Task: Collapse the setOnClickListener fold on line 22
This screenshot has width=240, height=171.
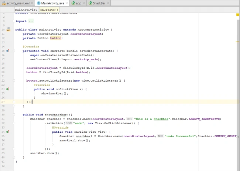Action: (x=14, y=81)
